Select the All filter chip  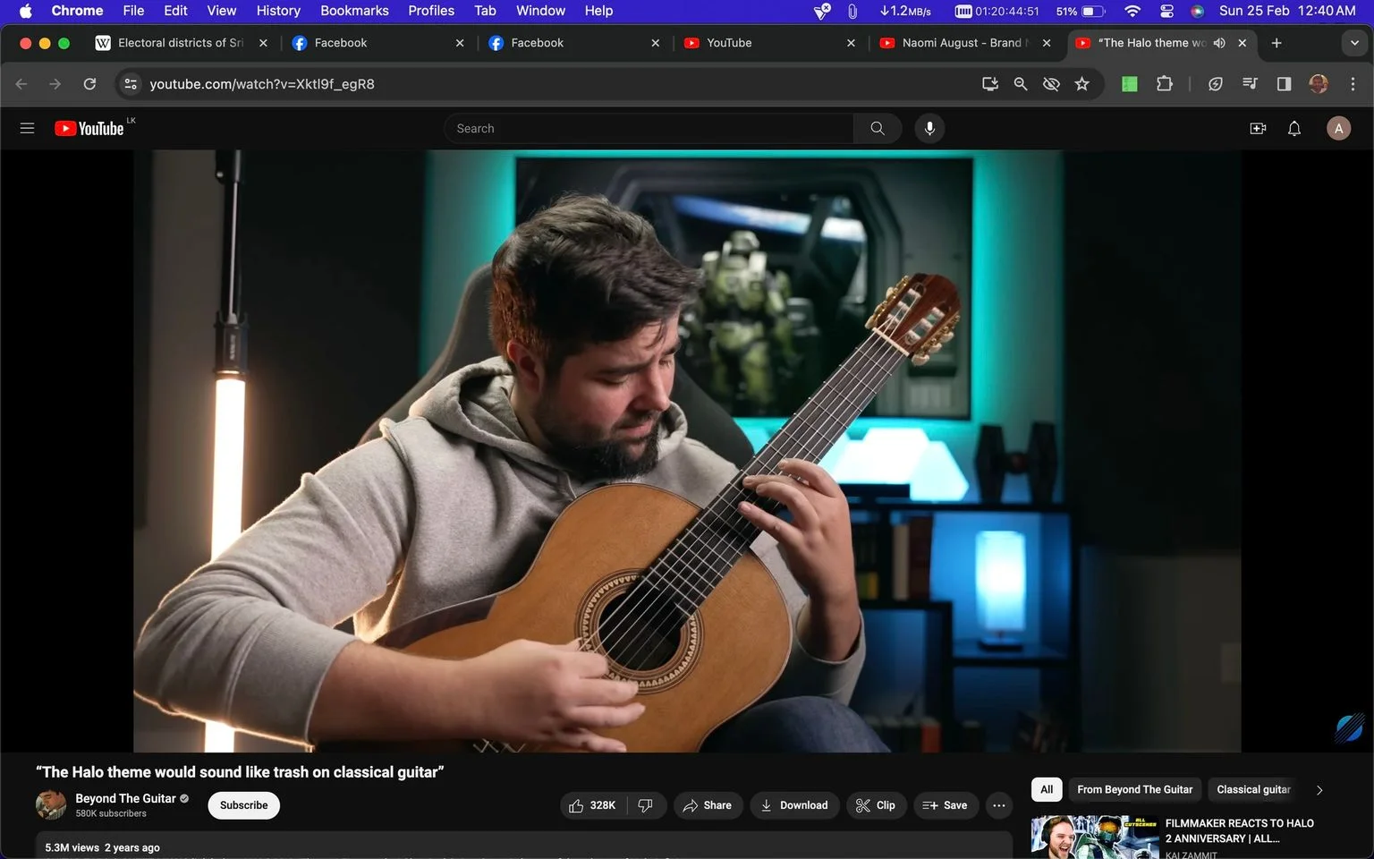coord(1047,789)
